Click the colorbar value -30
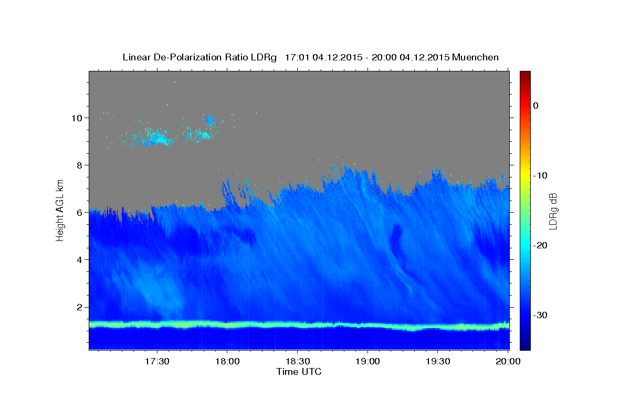630x420 pixels. [x=540, y=315]
